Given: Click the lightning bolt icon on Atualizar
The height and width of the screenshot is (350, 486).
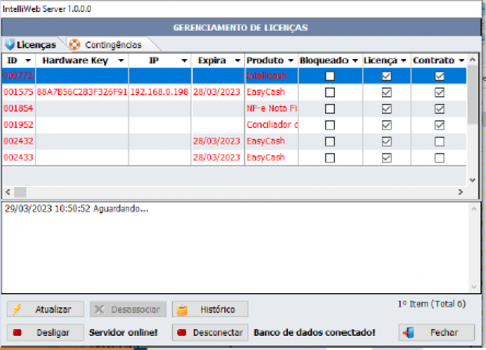Looking at the screenshot, I should coord(17,310).
